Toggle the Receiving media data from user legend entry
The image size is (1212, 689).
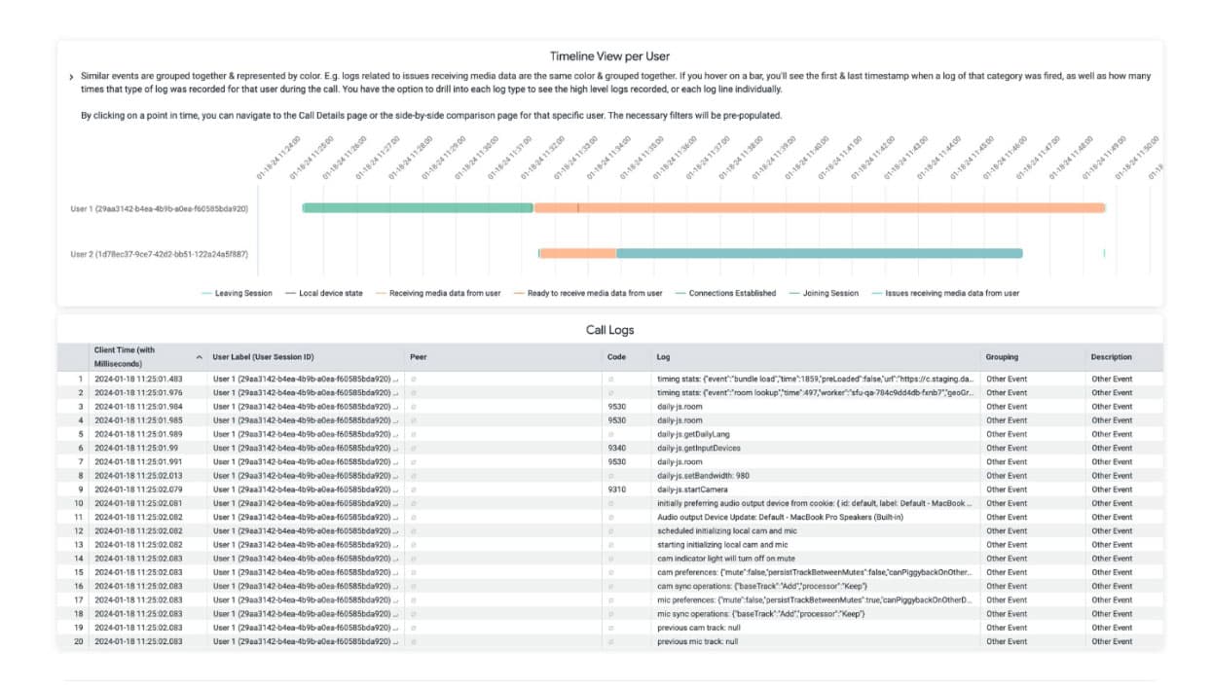[x=438, y=293]
